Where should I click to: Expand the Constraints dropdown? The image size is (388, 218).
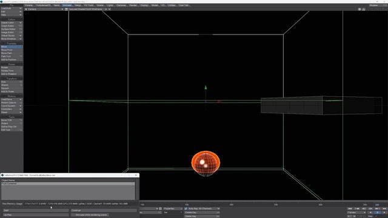(12, 109)
